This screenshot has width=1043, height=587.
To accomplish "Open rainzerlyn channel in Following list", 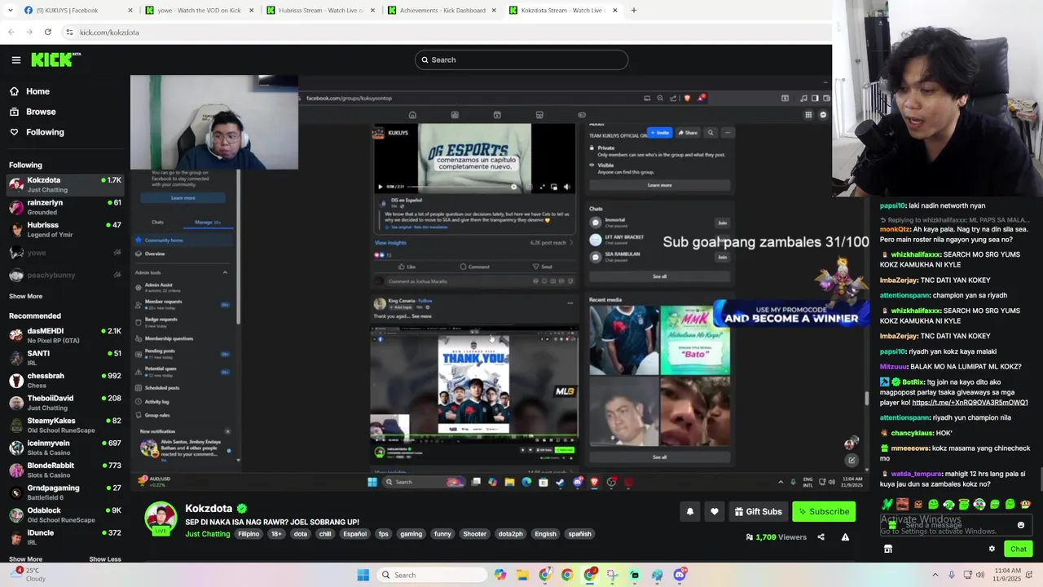I will coord(65,207).
